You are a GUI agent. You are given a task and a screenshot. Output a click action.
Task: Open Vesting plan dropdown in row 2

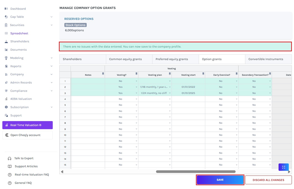click(x=170, y=87)
